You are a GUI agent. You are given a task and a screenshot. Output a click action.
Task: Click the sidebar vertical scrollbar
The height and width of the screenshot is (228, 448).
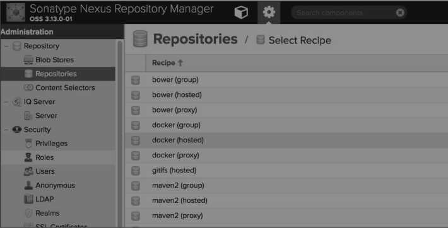click(x=120, y=134)
